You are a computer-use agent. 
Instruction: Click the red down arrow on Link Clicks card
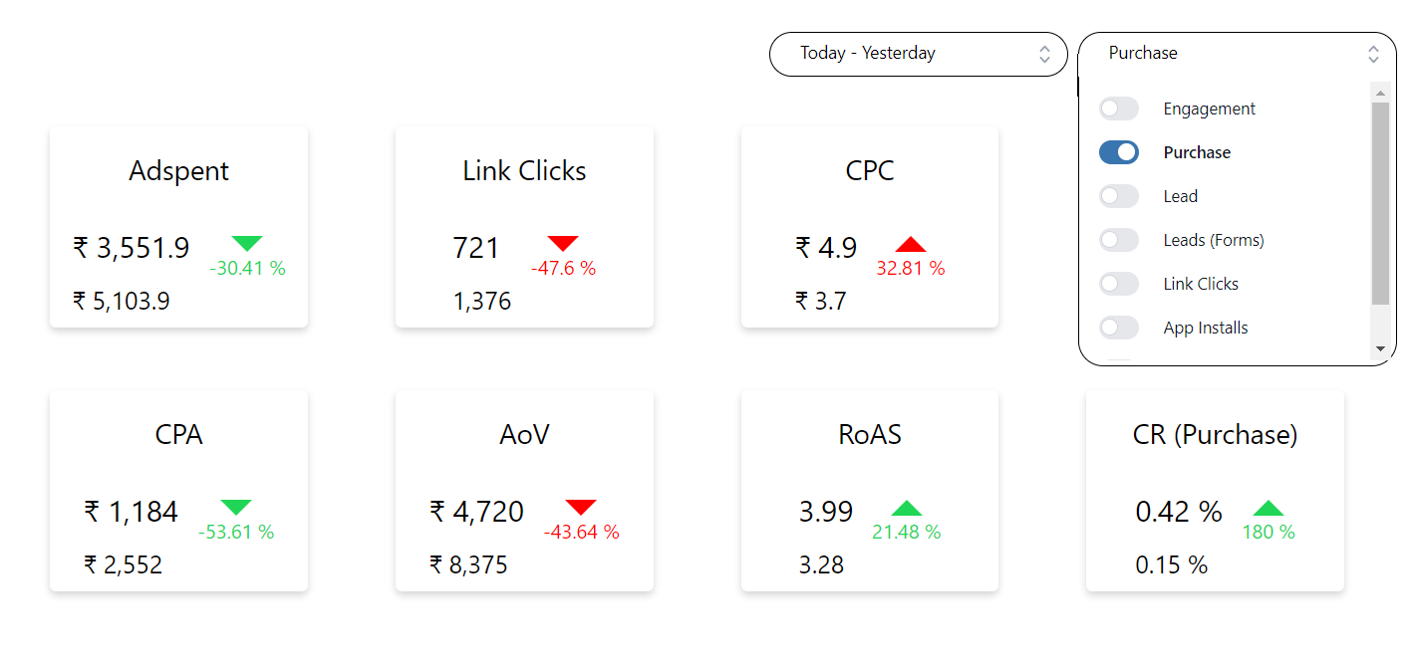pos(563,243)
